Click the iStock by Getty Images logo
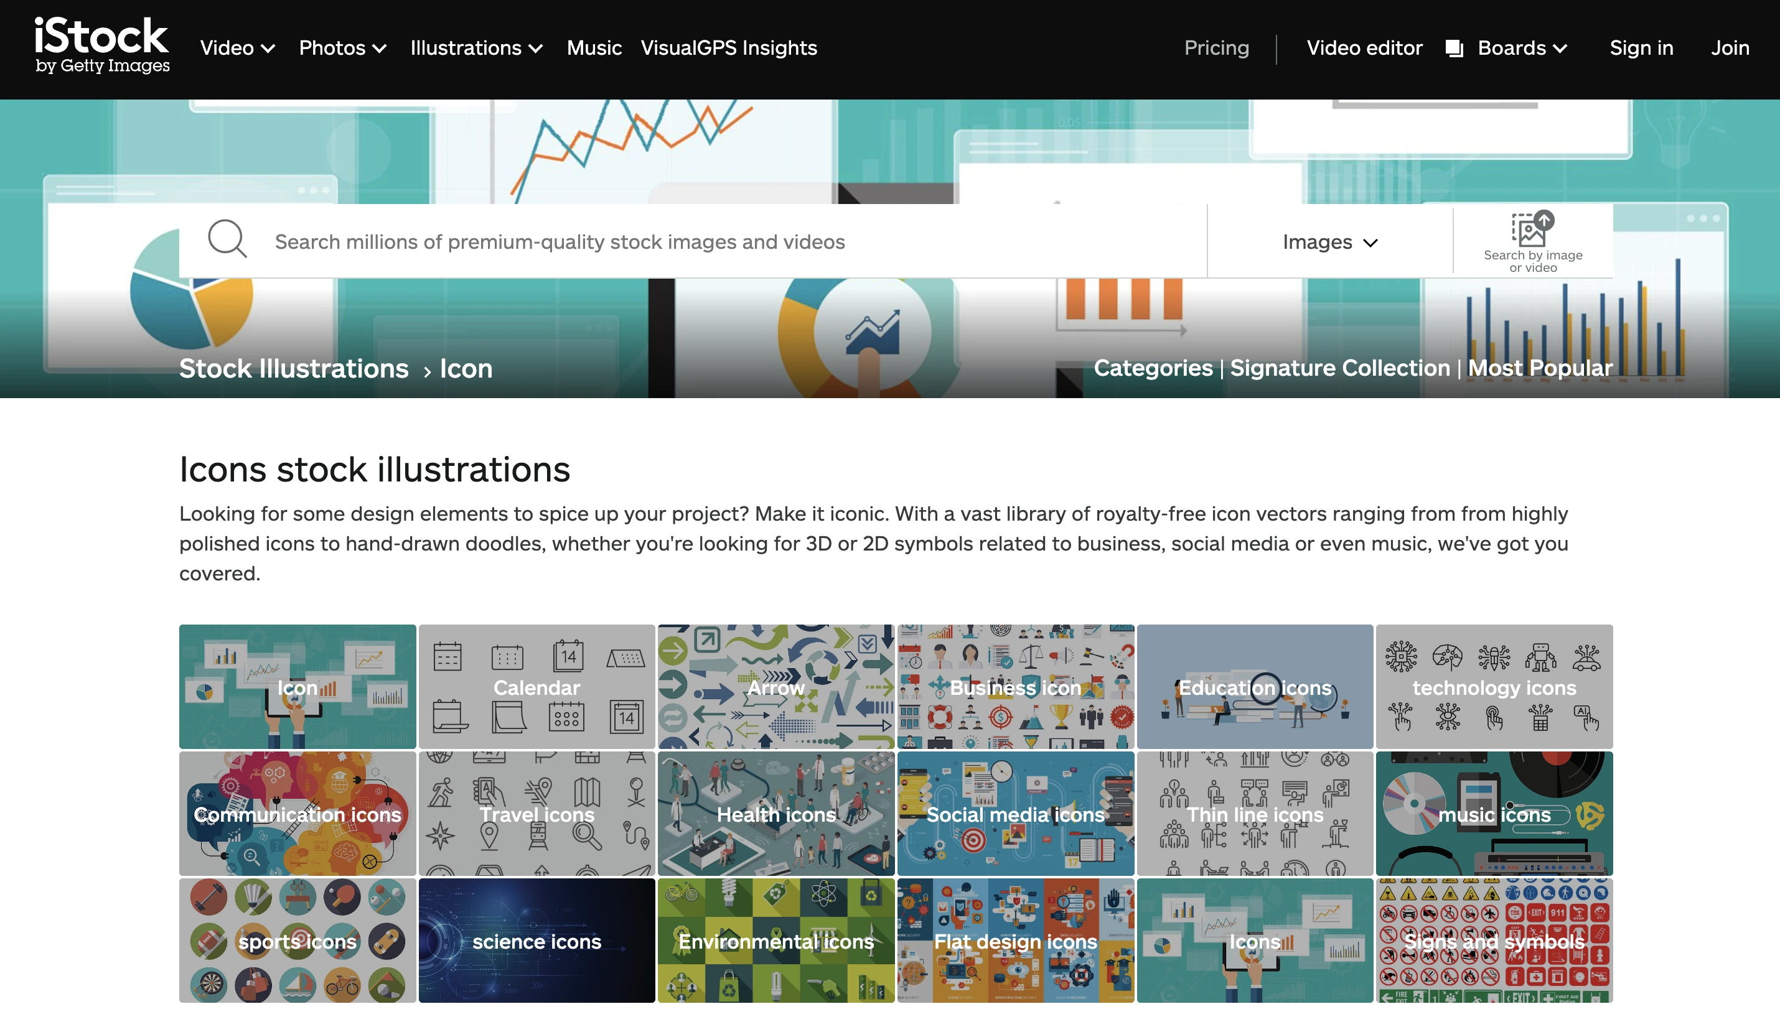 [102, 45]
